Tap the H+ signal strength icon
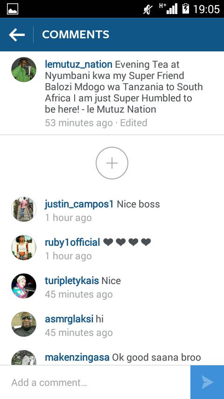 pyautogui.click(x=168, y=9)
